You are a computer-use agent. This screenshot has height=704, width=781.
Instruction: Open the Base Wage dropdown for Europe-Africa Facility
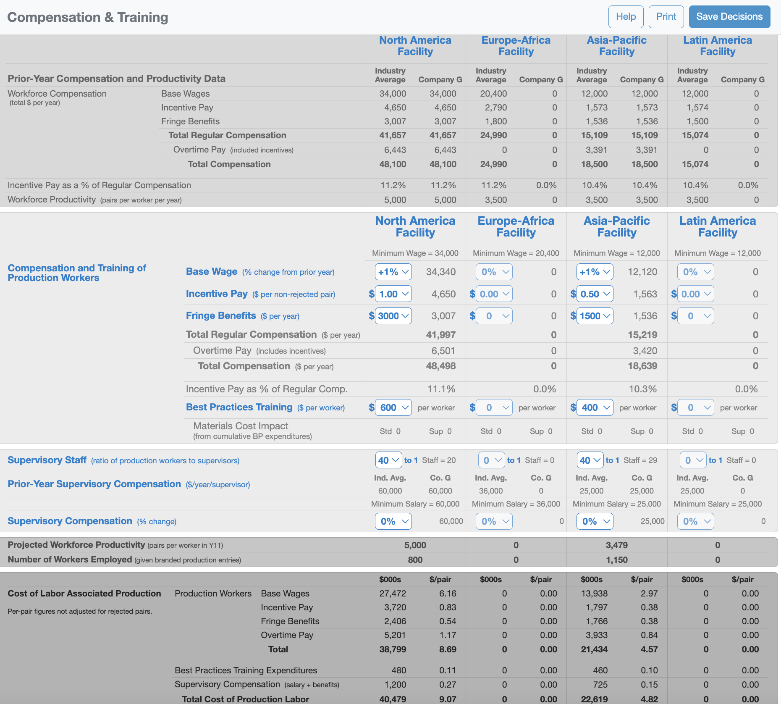tap(493, 272)
